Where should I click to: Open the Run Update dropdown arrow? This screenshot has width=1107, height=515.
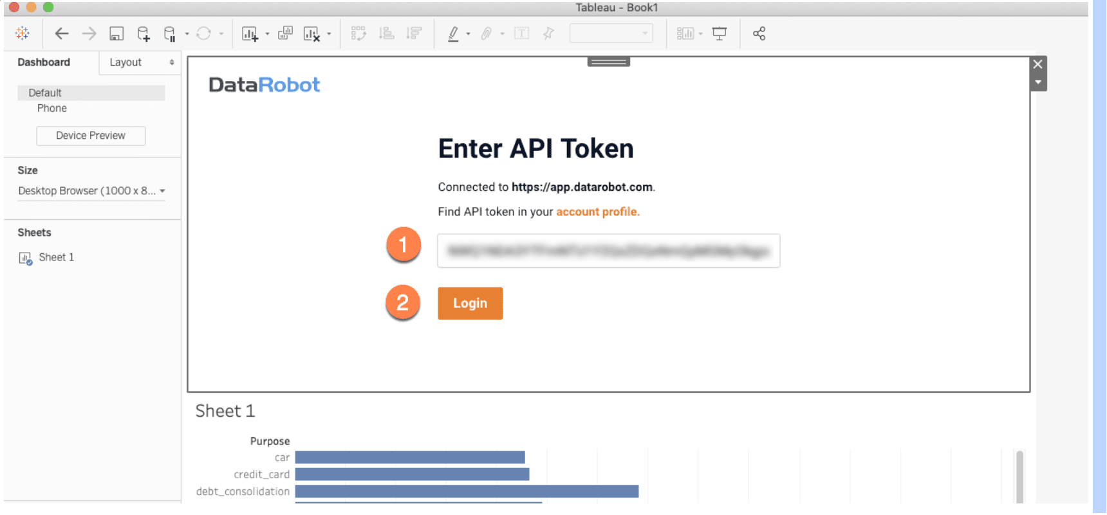[x=221, y=34]
